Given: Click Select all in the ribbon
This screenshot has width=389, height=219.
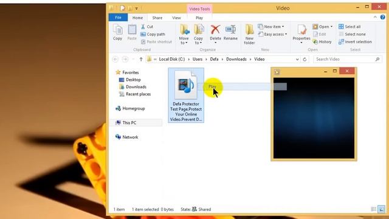Looking at the screenshot, I should tap(350, 27).
